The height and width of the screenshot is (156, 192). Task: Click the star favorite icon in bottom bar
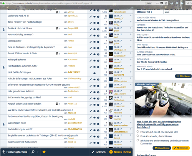click(44, 152)
